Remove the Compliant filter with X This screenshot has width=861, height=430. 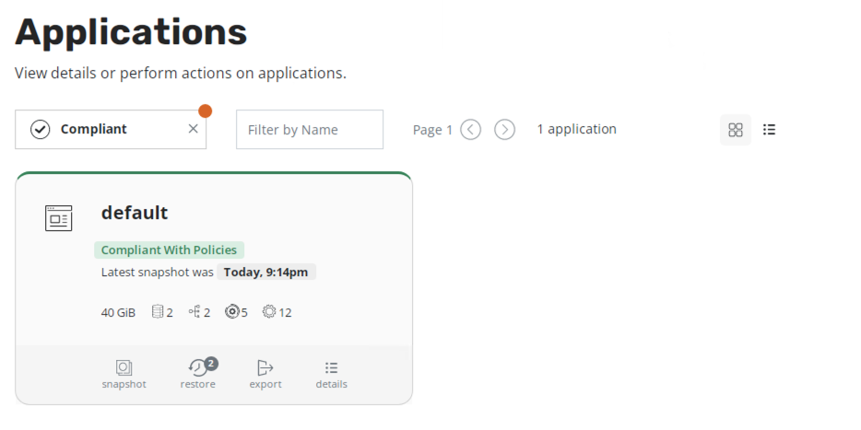(x=193, y=129)
